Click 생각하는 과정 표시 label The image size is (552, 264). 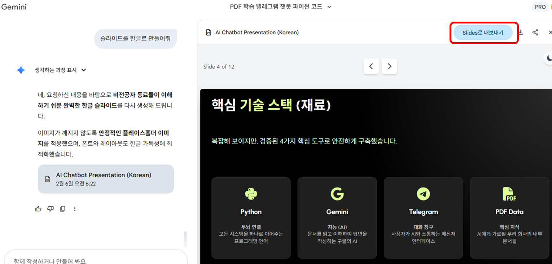coord(56,70)
